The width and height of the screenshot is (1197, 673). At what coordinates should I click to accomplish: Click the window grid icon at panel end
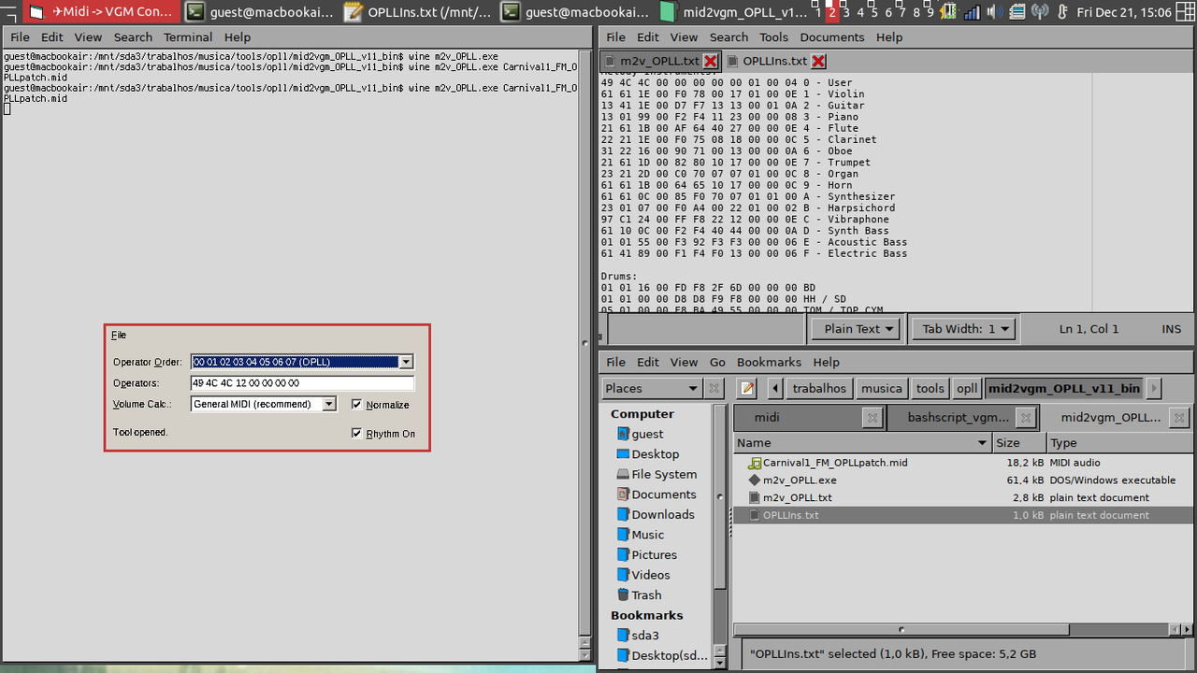coord(1185,12)
